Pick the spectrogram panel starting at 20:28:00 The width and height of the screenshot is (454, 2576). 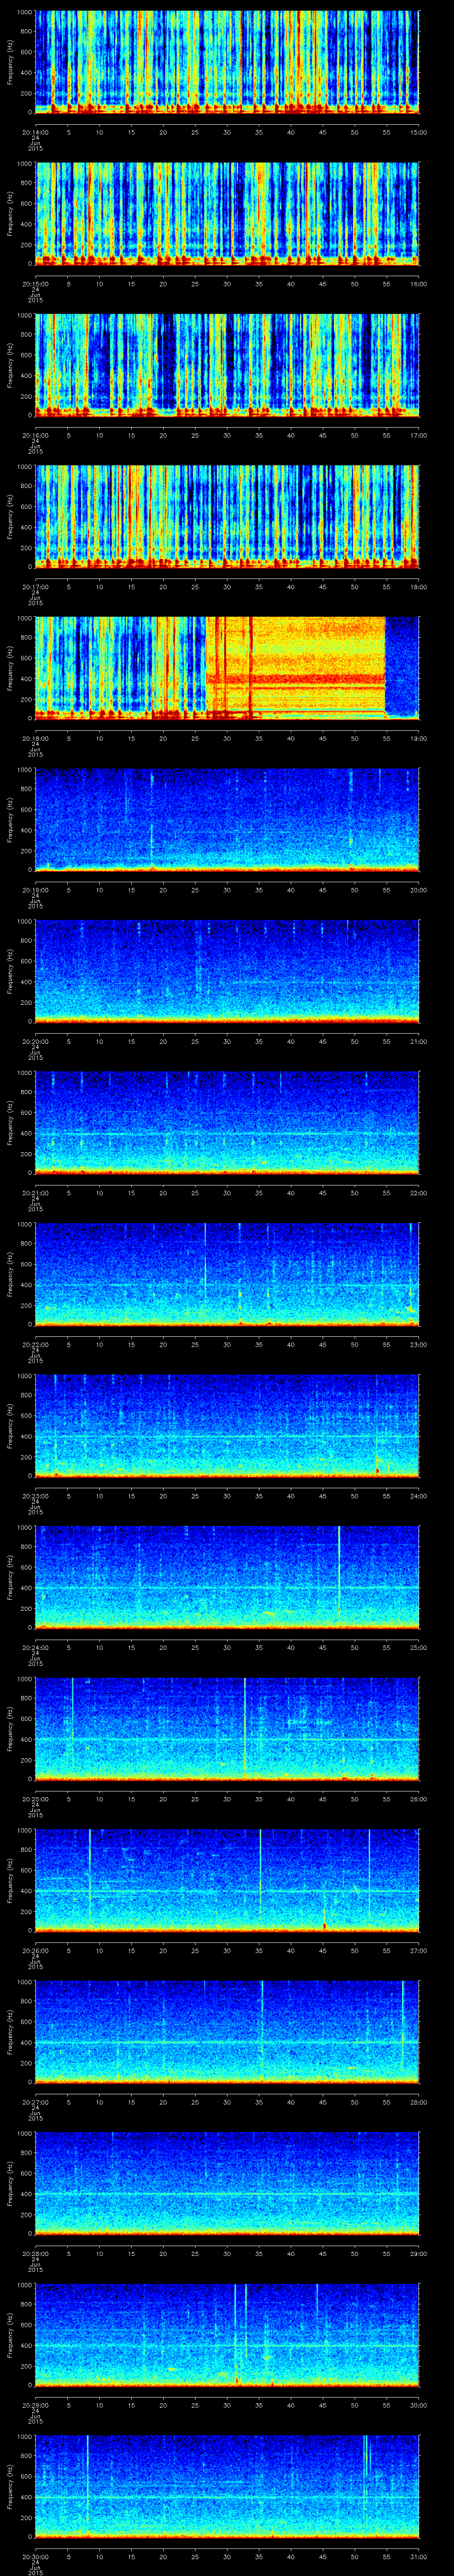point(227,2184)
